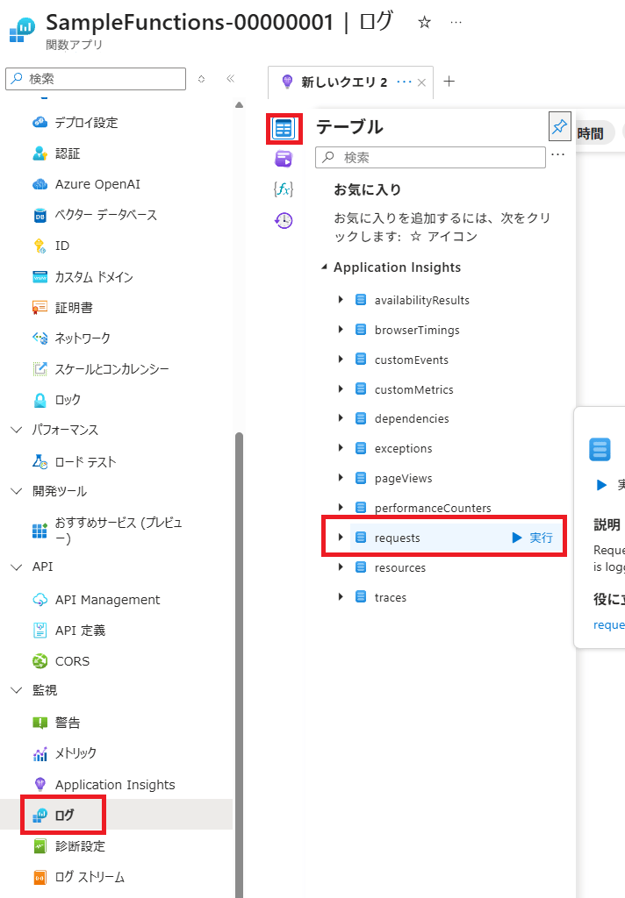Add this page to favorites with star

tap(425, 23)
